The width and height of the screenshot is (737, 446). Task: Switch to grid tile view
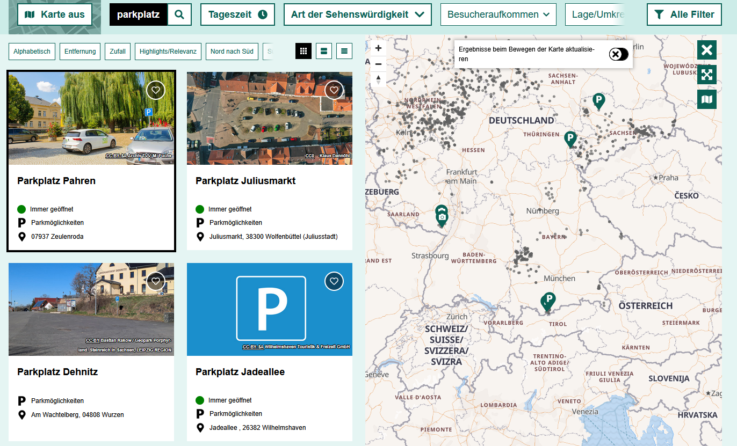pos(303,51)
